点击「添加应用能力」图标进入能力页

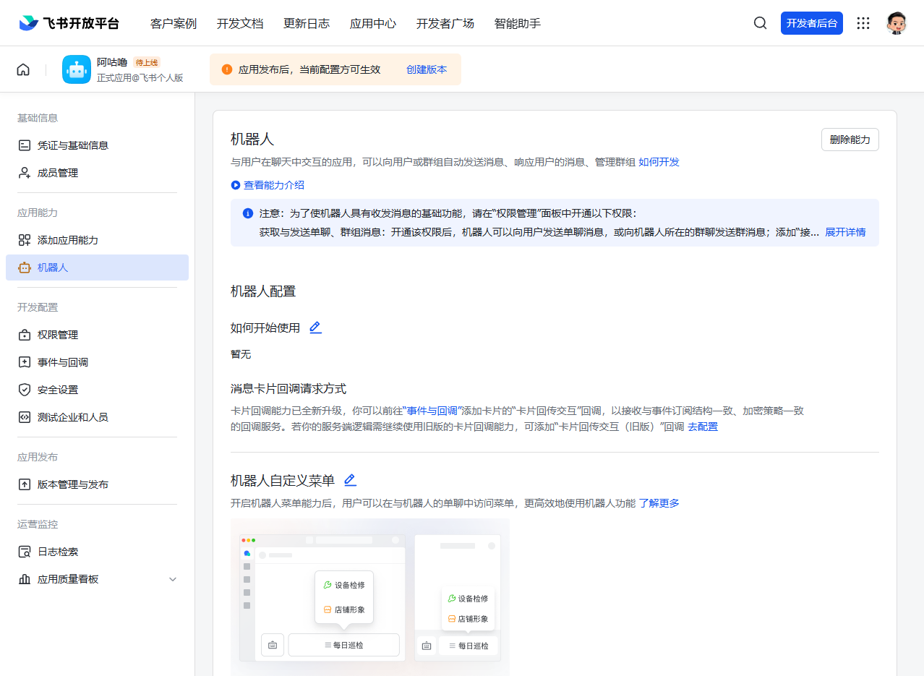pos(24,239)
